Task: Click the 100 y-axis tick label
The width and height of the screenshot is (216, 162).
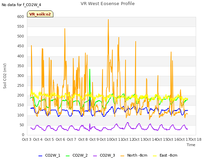Action: click(x=21, y=115)
